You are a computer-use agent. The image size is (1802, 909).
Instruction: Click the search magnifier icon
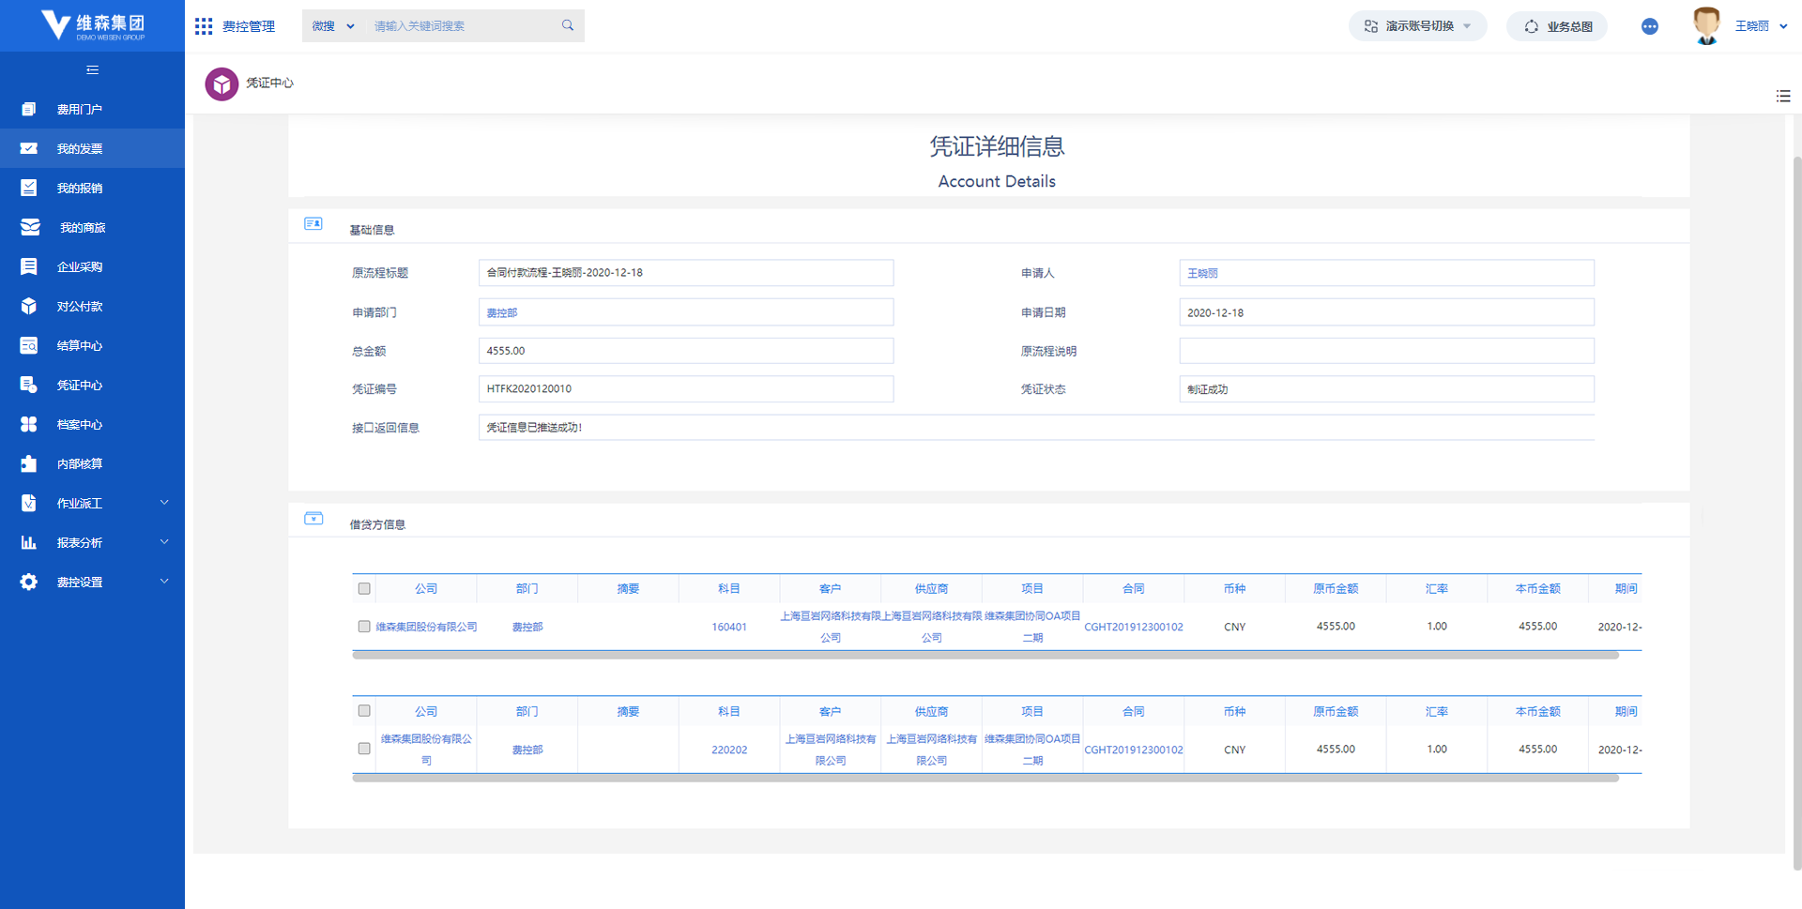click(x=568, y=25)
